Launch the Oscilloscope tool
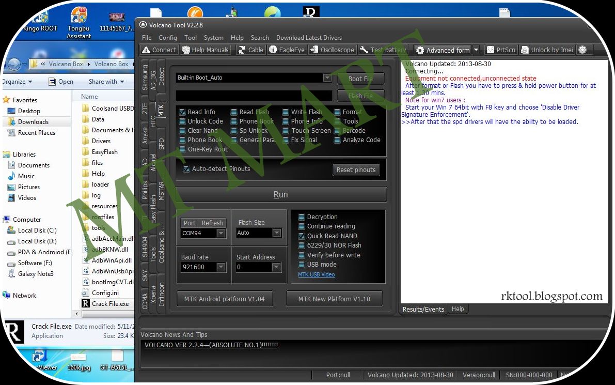The height and width of the screenshot is (385, 615). click(332, 50)
